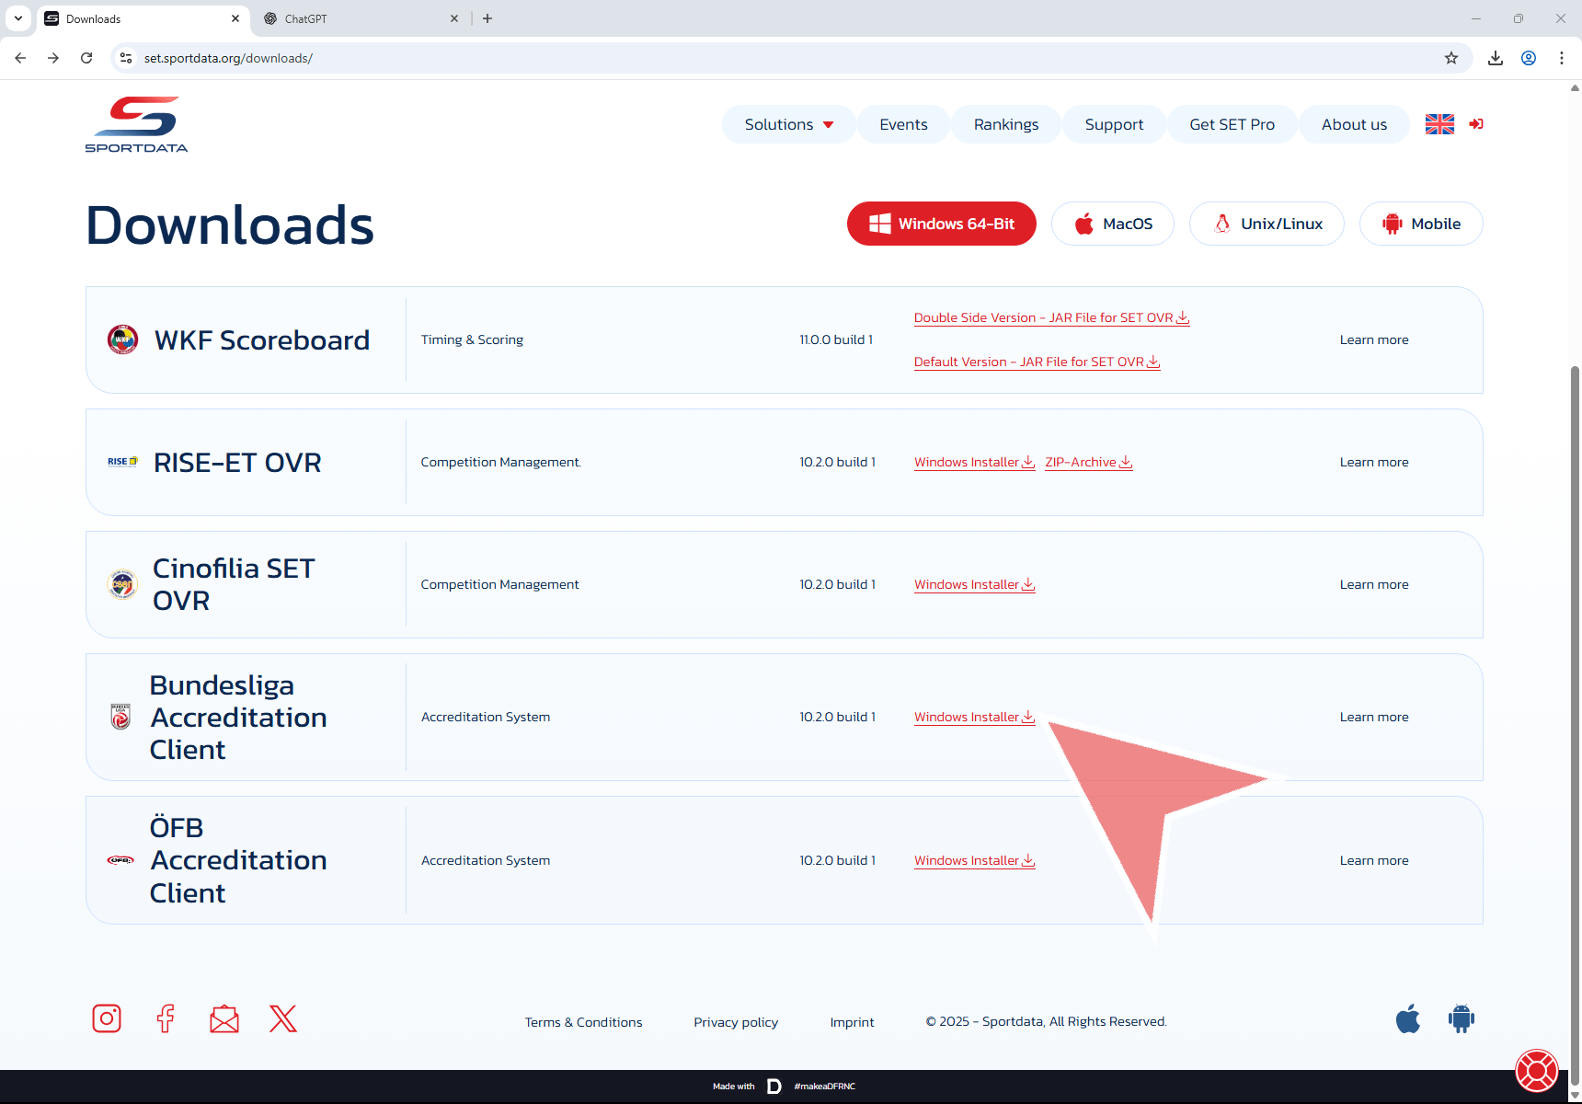Learn more about Bundesliga Accreditation Client
This screenshot has width=1582, height=1104.
[1374, 717]
